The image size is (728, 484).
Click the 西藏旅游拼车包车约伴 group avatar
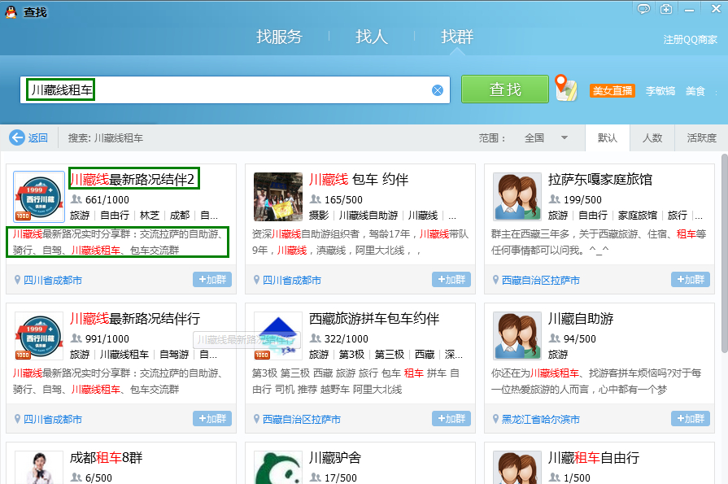[x=278, y=335]
